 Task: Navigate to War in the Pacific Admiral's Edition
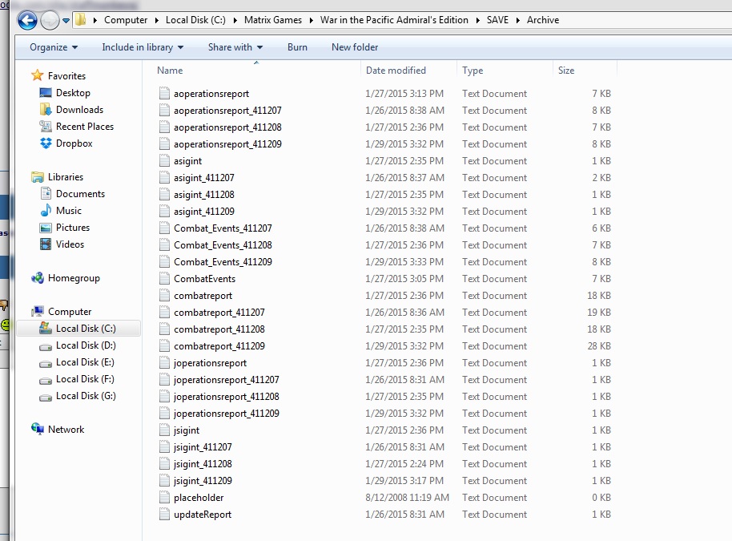[394, 20]
